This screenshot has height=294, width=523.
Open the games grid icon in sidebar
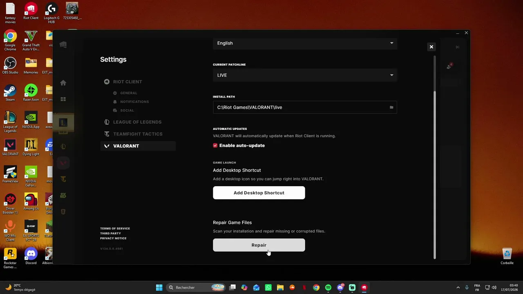click(x=63, y=99)
